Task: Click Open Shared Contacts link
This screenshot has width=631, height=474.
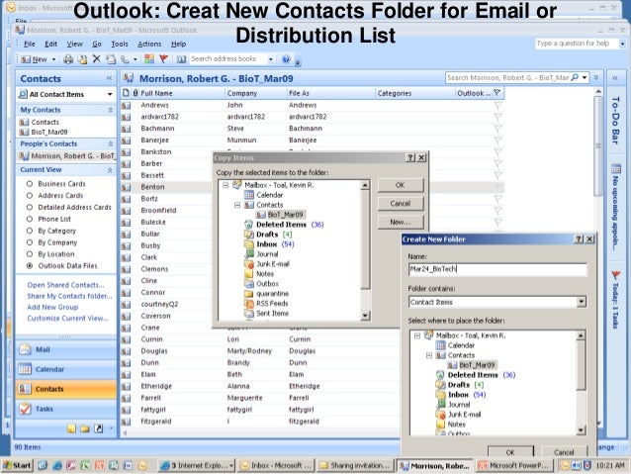Action: [65, 285]
